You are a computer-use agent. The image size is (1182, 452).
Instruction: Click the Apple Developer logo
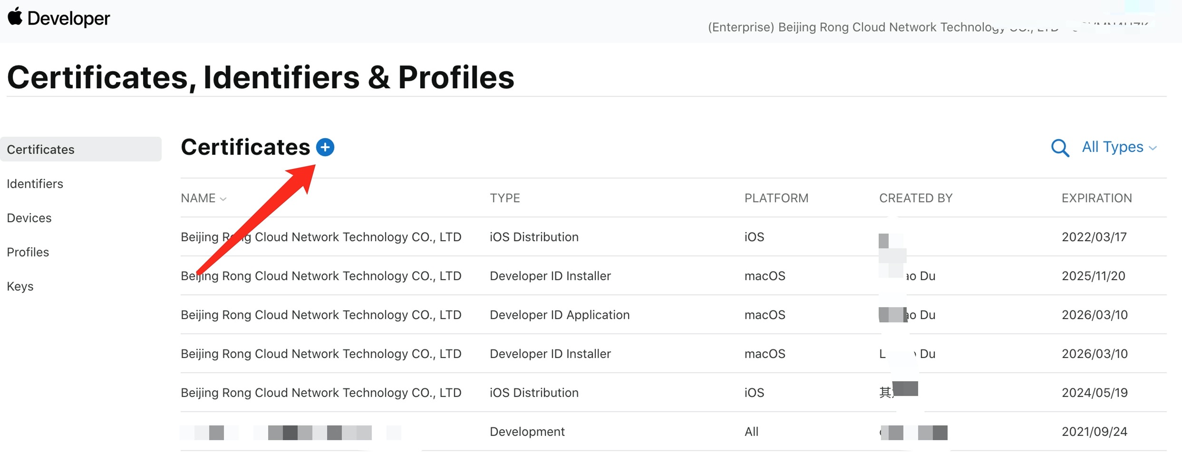pyautogui.click(x=58, y=18)
